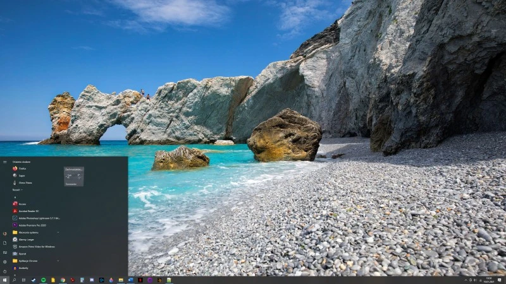Open File Explorer on the taskbar

click(x=121, y=280)
